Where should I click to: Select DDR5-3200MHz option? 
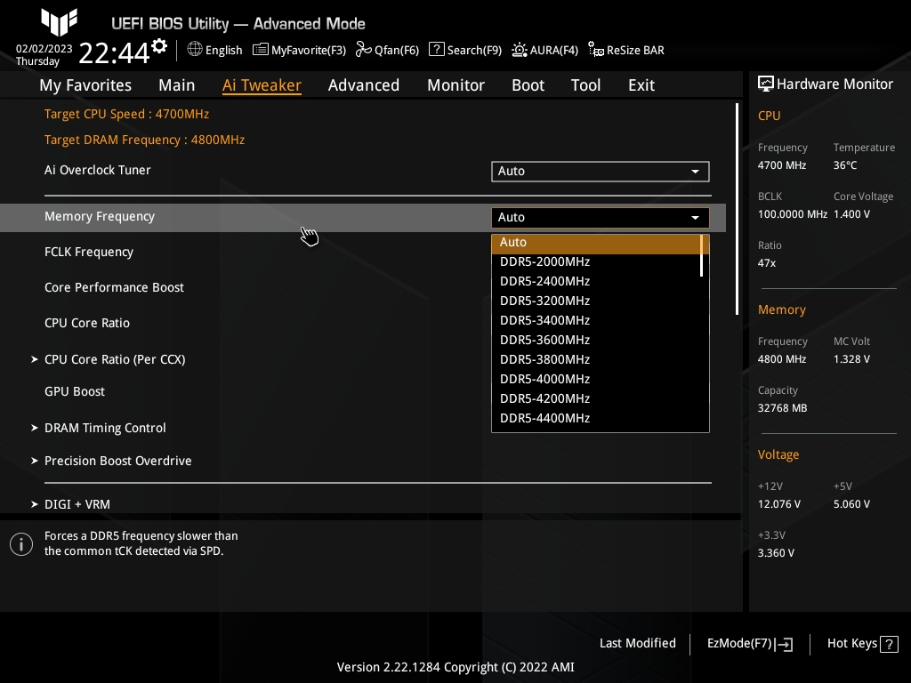[x=597, y=301]
